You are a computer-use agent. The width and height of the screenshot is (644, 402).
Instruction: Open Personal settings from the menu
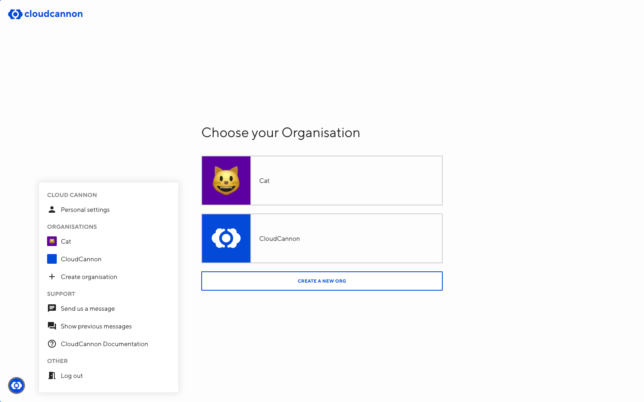pos(85,210)
